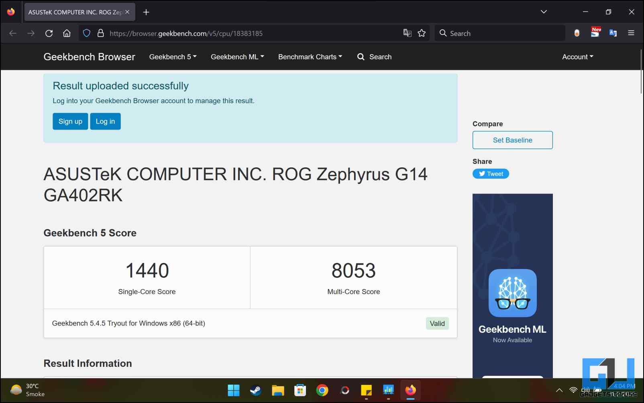Open Windows Start menu
The height and width of the screenshot is (403, 644).
[233, 390]
